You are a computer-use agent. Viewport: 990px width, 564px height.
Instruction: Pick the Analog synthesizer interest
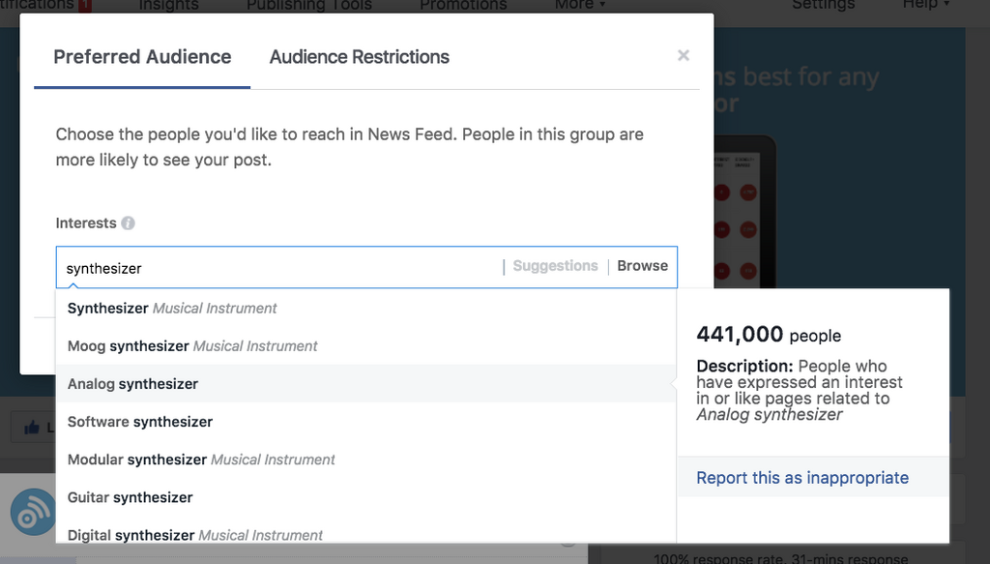click(132, 384)
